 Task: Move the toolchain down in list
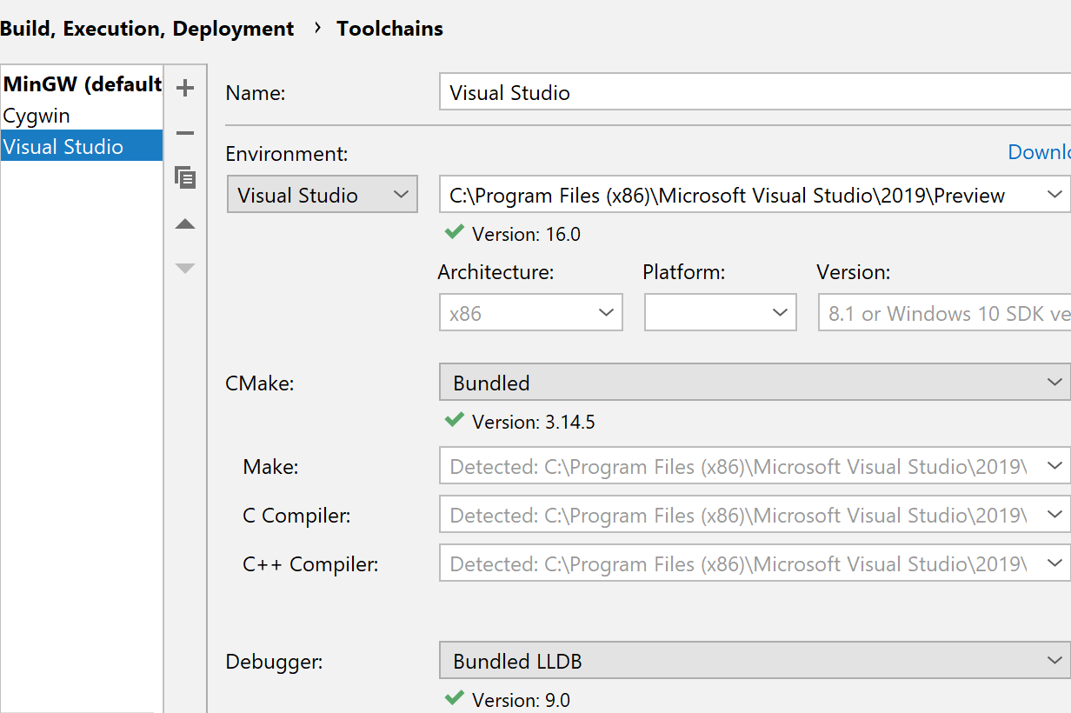pos(185,269)
